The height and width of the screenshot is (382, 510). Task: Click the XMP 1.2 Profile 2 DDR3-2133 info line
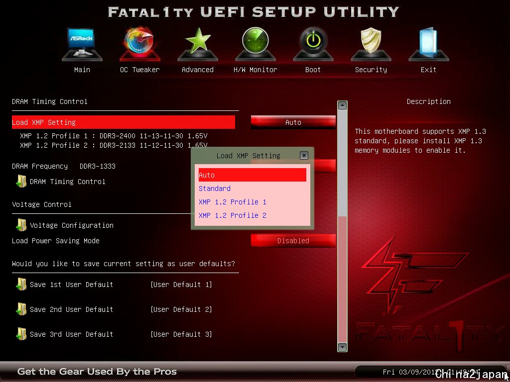pos(114,145)
